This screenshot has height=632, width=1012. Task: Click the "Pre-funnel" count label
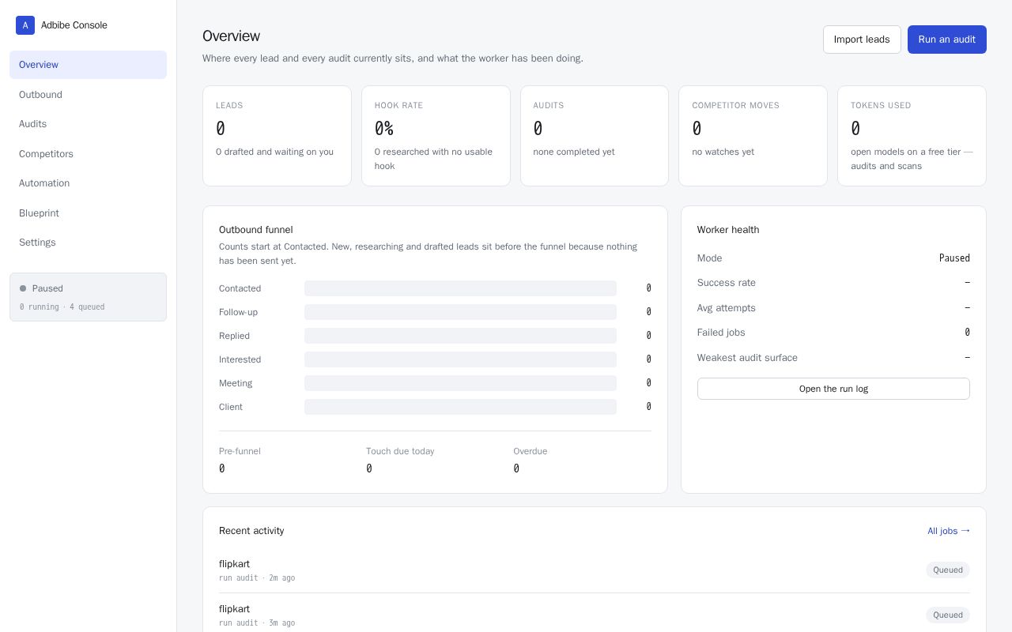click(240, 451)
